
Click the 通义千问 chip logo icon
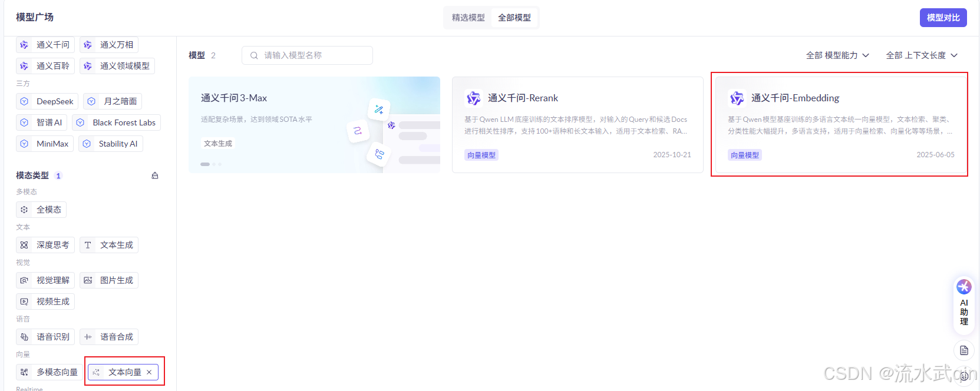[24, 45]
